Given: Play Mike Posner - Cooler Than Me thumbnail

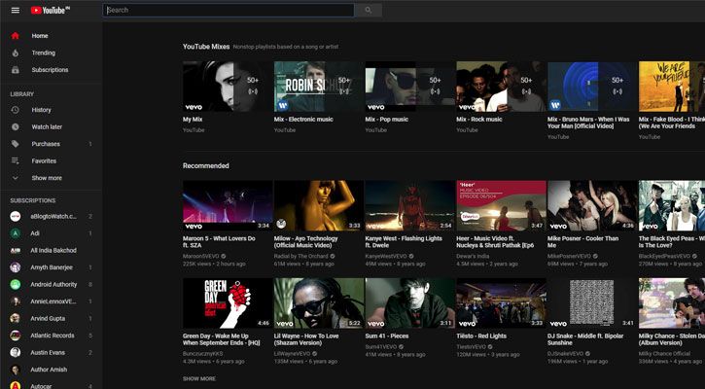Looking at the screenshot, I should coord(592,205).
